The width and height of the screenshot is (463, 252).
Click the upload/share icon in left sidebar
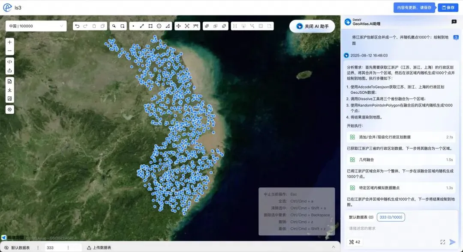point(10,71)
